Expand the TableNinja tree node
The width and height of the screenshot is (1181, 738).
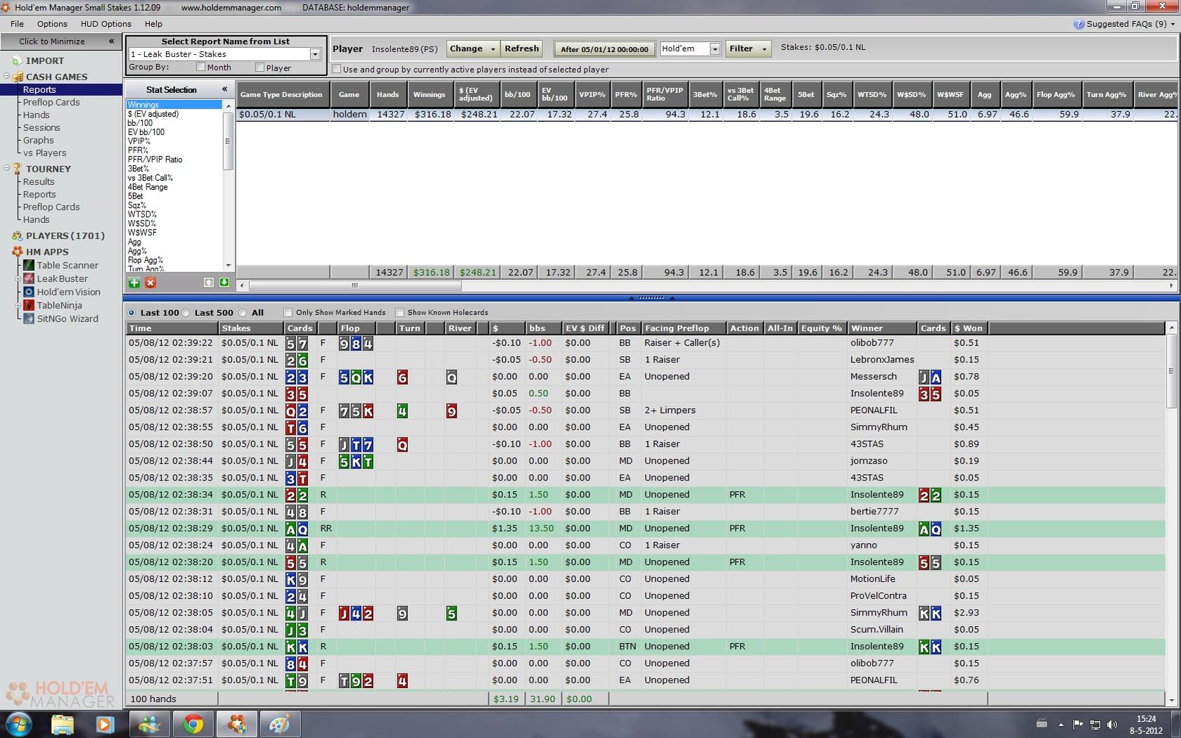pyautogui.click(x=18, y=305)
